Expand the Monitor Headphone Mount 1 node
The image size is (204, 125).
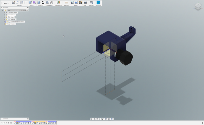click(x=4, y=22)
